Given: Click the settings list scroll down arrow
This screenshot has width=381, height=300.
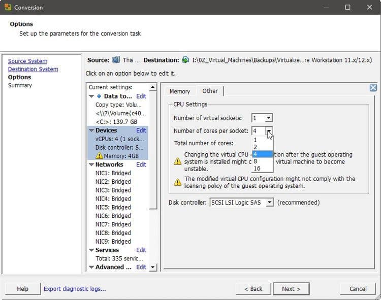Looking at the screenshot, I should 153,267.
